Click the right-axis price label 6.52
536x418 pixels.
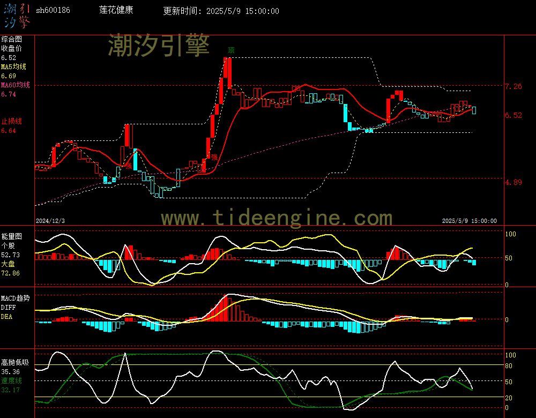(513, 115)
